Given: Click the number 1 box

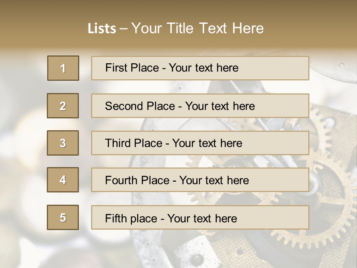Looking at the screenshot, I should coord(63,68).
